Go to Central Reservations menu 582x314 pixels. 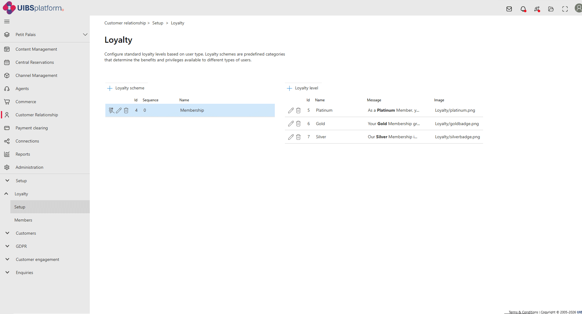coord(35,62)
